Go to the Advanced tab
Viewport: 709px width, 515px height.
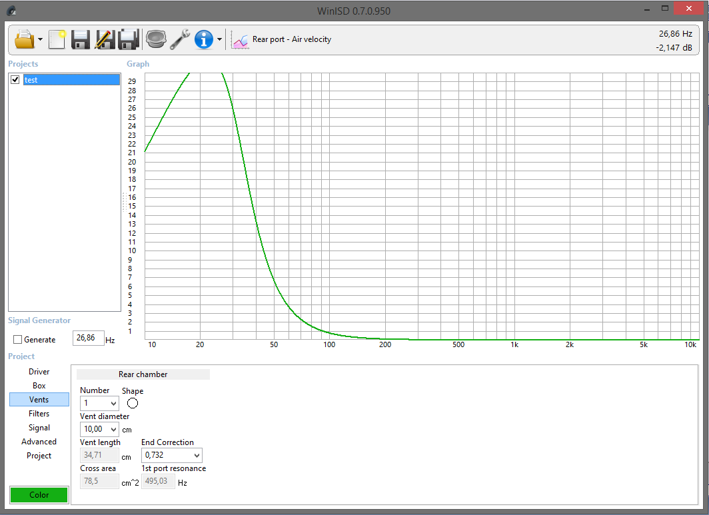tap(39, 442)
